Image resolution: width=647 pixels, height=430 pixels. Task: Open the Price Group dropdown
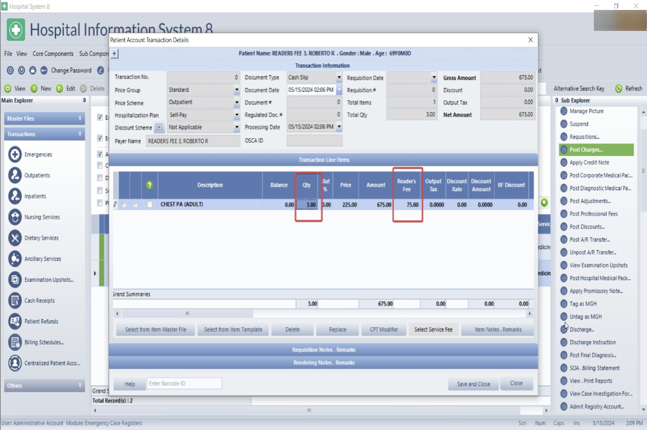[236, 90]
